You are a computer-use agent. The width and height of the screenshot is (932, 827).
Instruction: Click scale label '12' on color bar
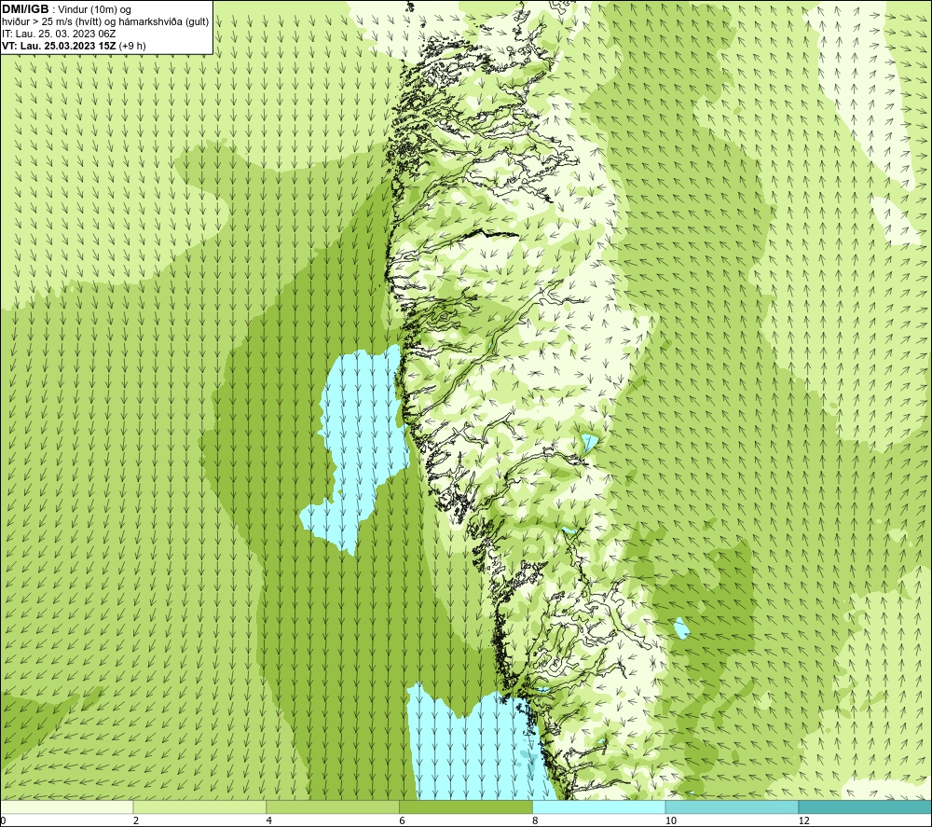pyautogui.click(x=804, y=820)
